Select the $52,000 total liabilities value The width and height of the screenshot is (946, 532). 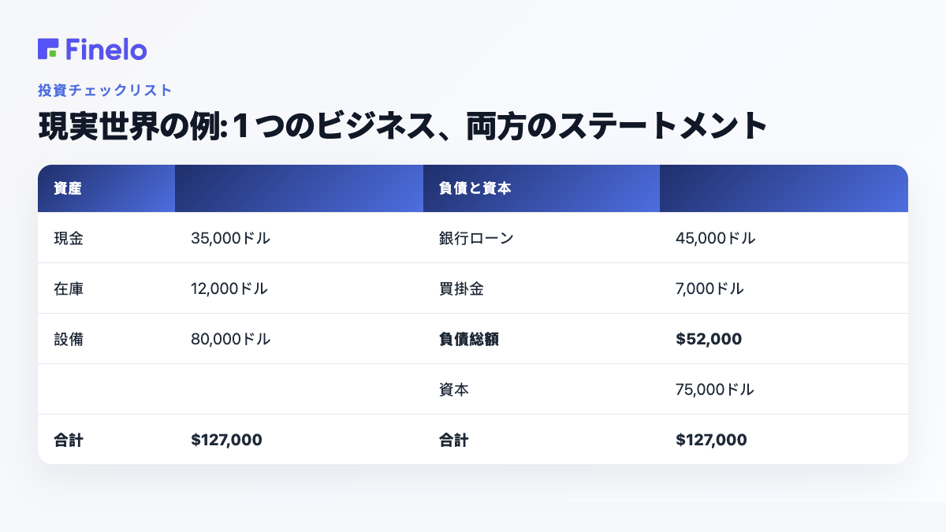tap(709, 339)
